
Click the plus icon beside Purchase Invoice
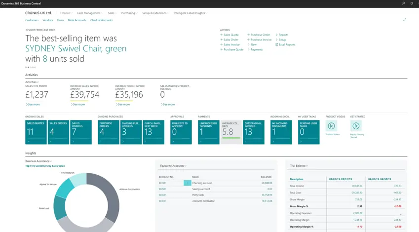248,39
